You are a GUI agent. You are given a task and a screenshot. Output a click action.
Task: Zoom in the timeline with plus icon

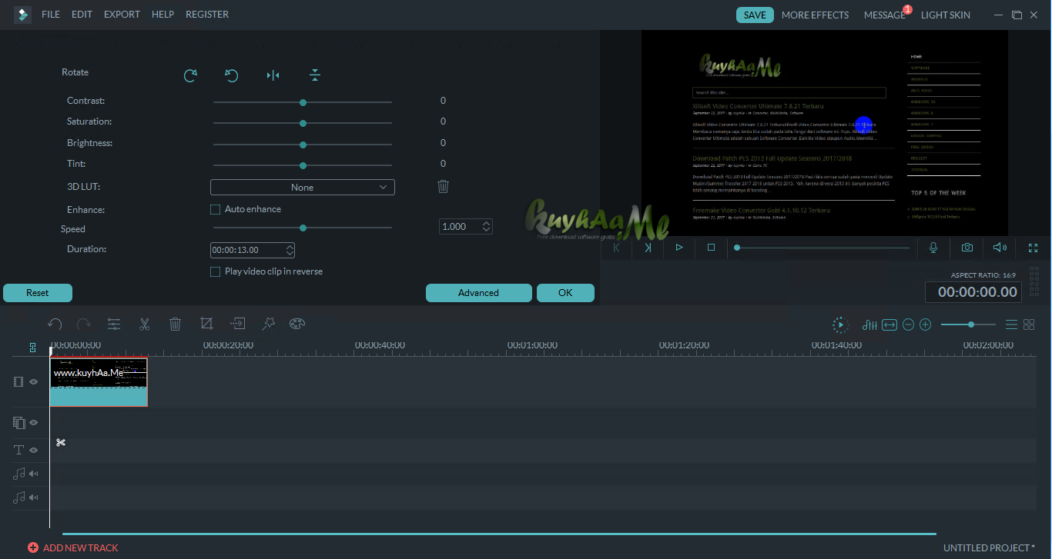click(x=926, y=325)
